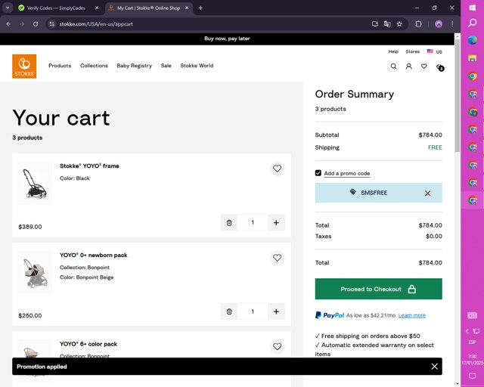Open the Products menu
The image size is (484, 387).
point(60,66)
